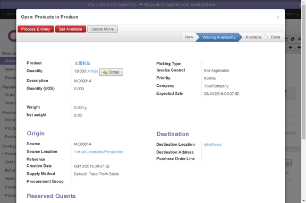The height and width of the screenshot is (203, 306).
Task: Click the Reserved Quants heading
Action: click(x=51, y=196)
